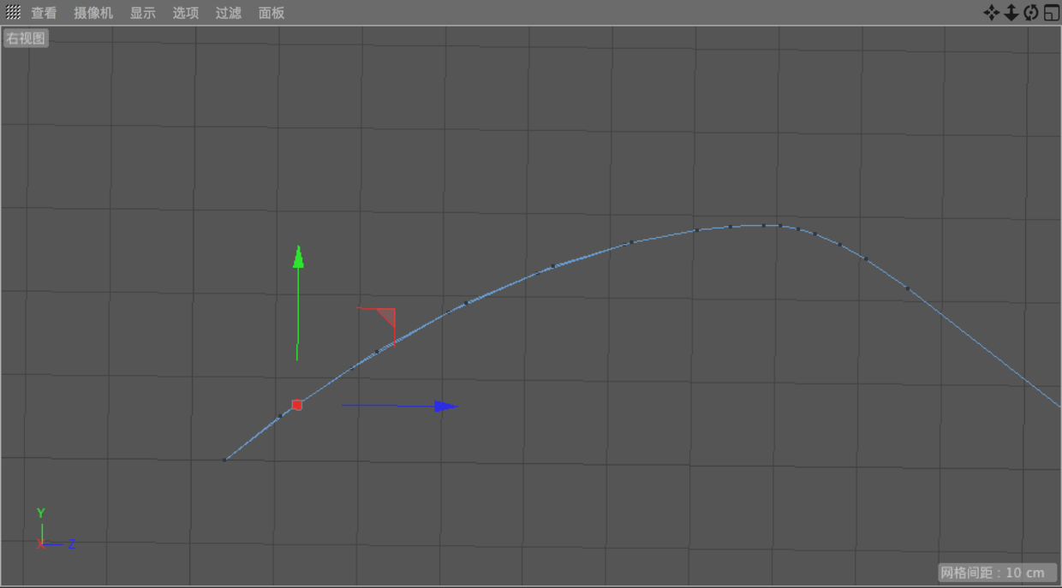
Task: Click the zoom camera dolly icon
Action: click(x=1011, y=12)
